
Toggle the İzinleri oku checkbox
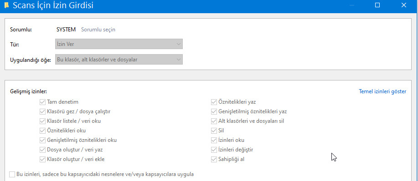point(214,141)
